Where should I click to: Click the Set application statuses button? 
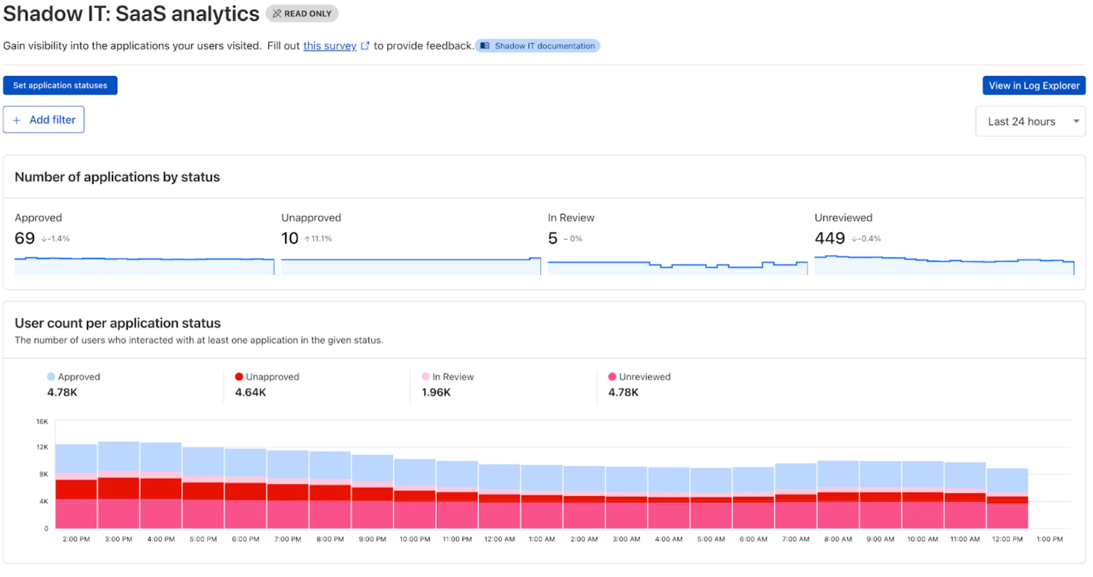pyautogui.click(x=60, y=85)
